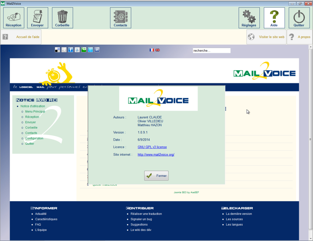Share page via Delicious icon
This screenshot has width=313, height=241.
(x=57, y=50)
